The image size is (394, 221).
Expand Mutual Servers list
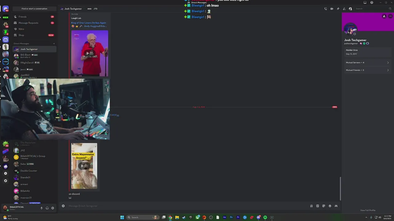click(x=367, y=63)
